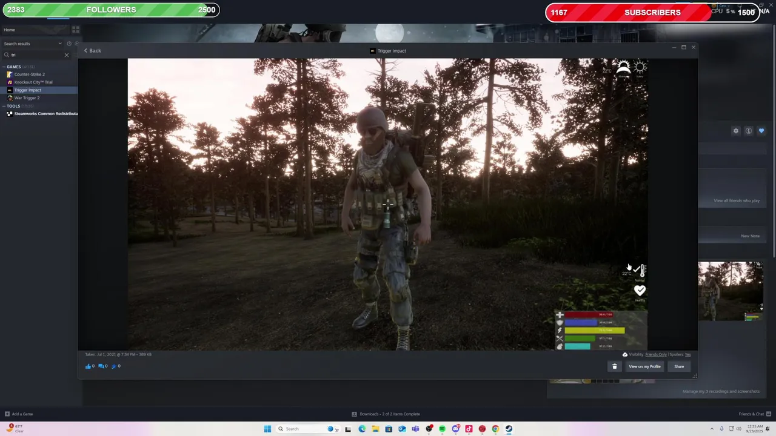The height and width of the screenshot is (436, 776).
Task: Click the thumbs-up like icon
Action: (x=89, y=366)
